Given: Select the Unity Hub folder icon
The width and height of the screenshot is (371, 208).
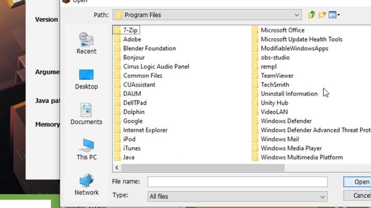Looking at the screenshot, I should [x=255, y=103].
